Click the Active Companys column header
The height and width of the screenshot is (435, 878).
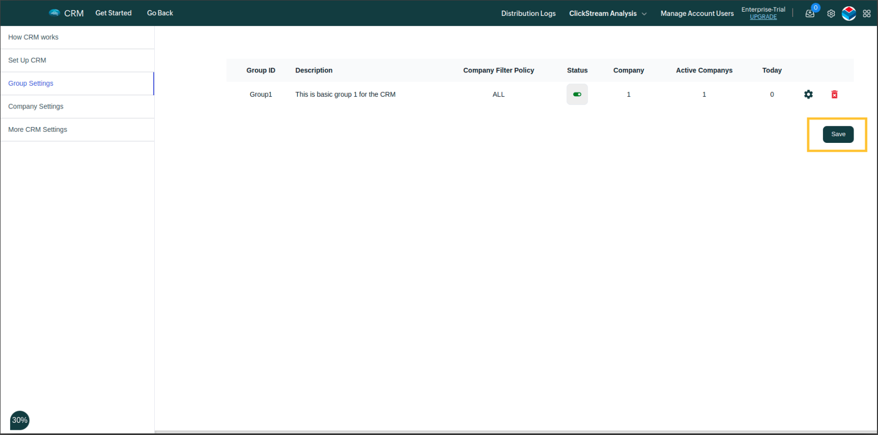click(704, 70)
